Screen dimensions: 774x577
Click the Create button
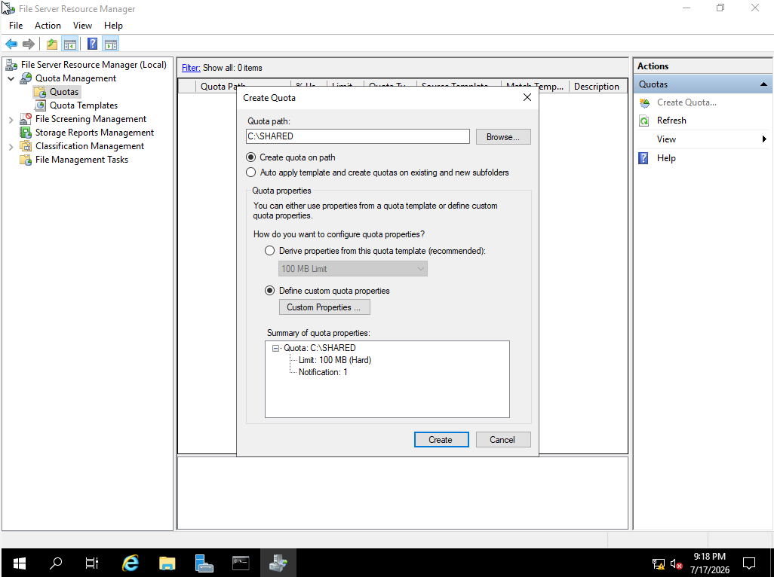click(x=441, y=439)
